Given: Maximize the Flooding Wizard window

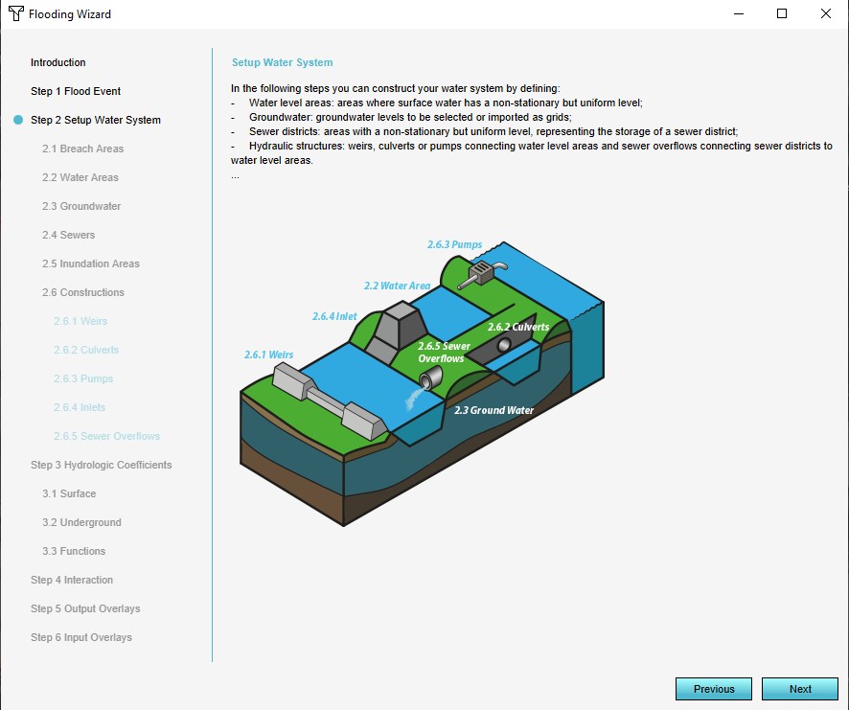Looking at the screenshot, I should click(x=782, y=14).
